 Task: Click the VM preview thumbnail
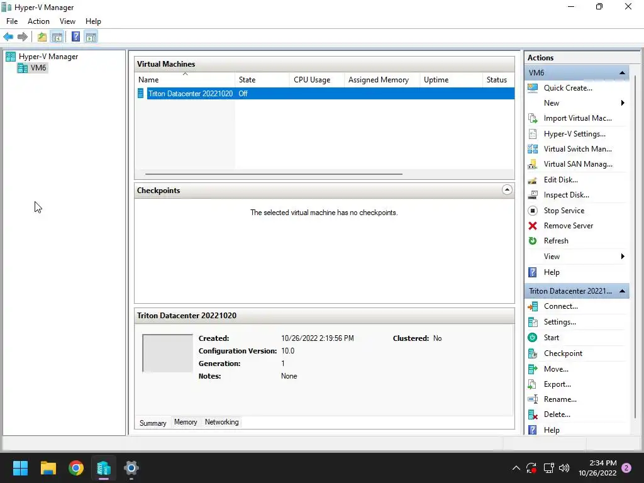coord(167,353)
